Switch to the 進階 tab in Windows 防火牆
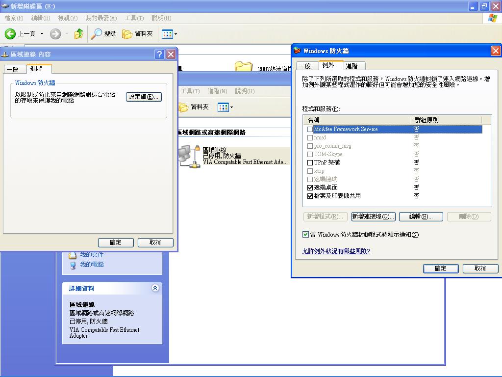The height and width of the screenshot is (377, 502). coord(353,66)
